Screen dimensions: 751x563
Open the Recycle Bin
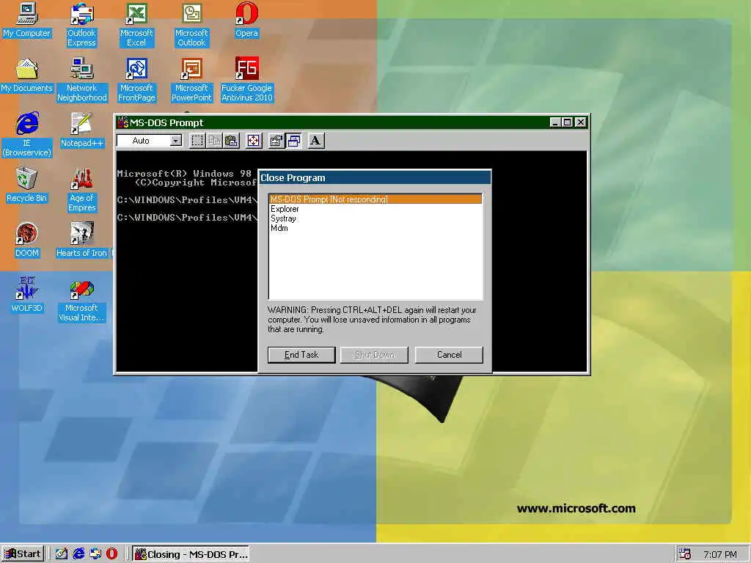(27, 185)
